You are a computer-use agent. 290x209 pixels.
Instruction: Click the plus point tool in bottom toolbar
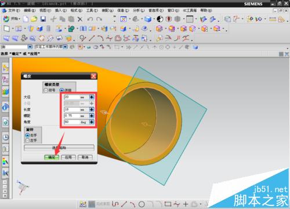tap(186, 204)
